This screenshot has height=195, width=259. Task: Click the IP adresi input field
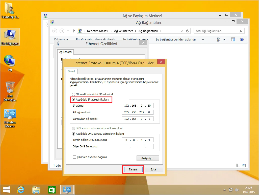(138, 106)
